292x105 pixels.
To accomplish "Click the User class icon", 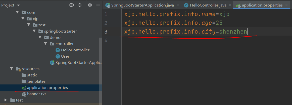I will 58,56.
